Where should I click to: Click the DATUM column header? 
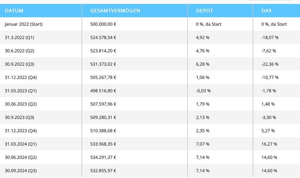14,11
